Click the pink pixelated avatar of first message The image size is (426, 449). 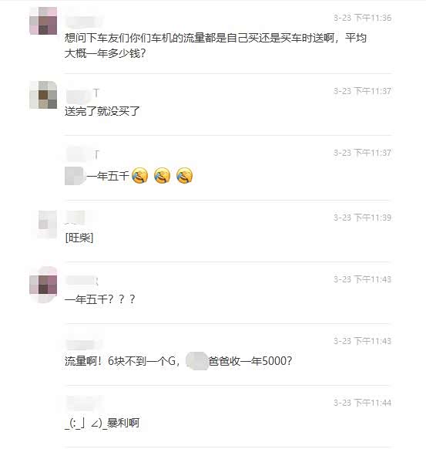click(x=43, y=21)
